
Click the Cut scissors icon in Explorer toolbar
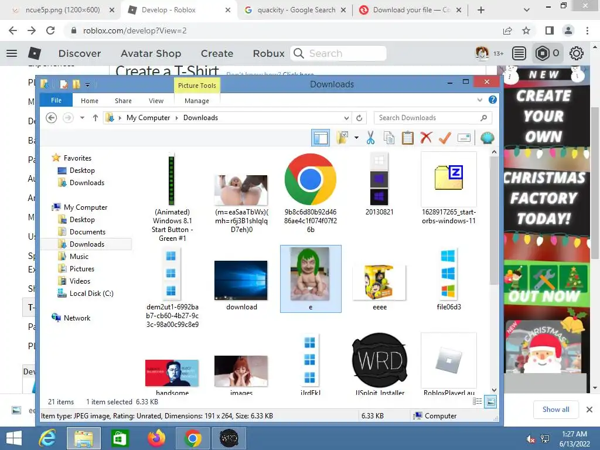370,138
